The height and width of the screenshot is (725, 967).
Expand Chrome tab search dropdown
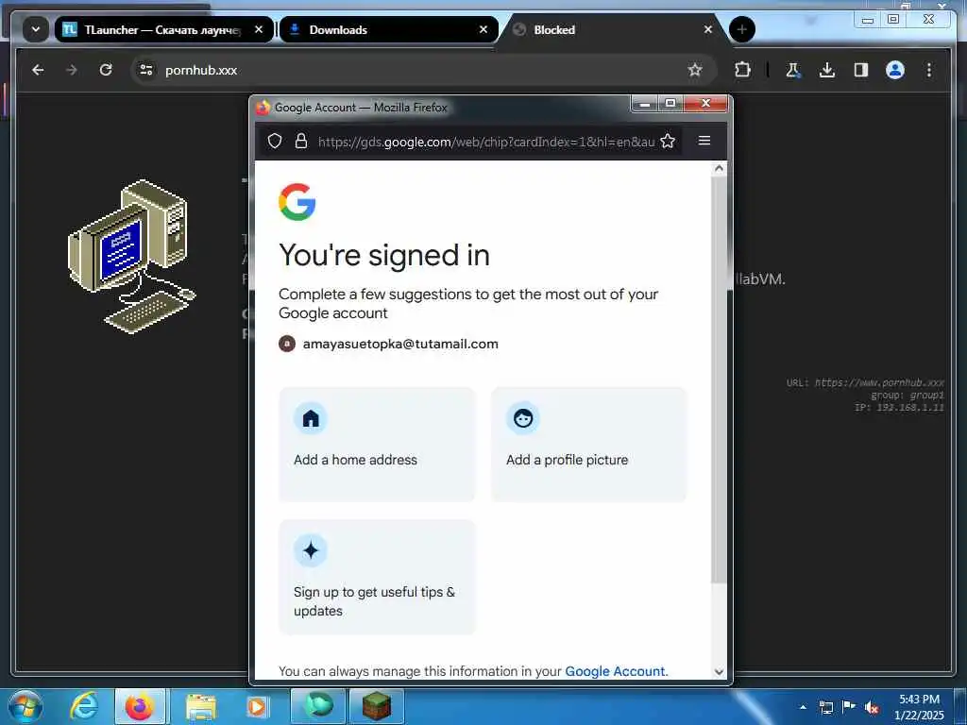(x=36, y=29)
